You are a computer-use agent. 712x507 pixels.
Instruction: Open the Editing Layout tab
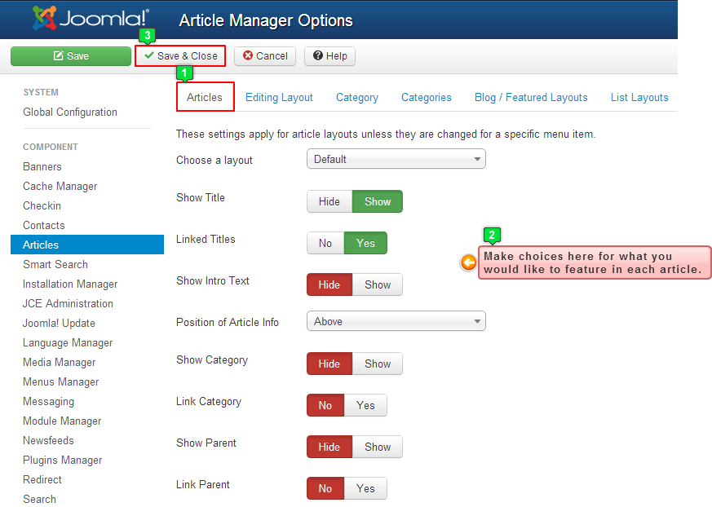point(279,97)
